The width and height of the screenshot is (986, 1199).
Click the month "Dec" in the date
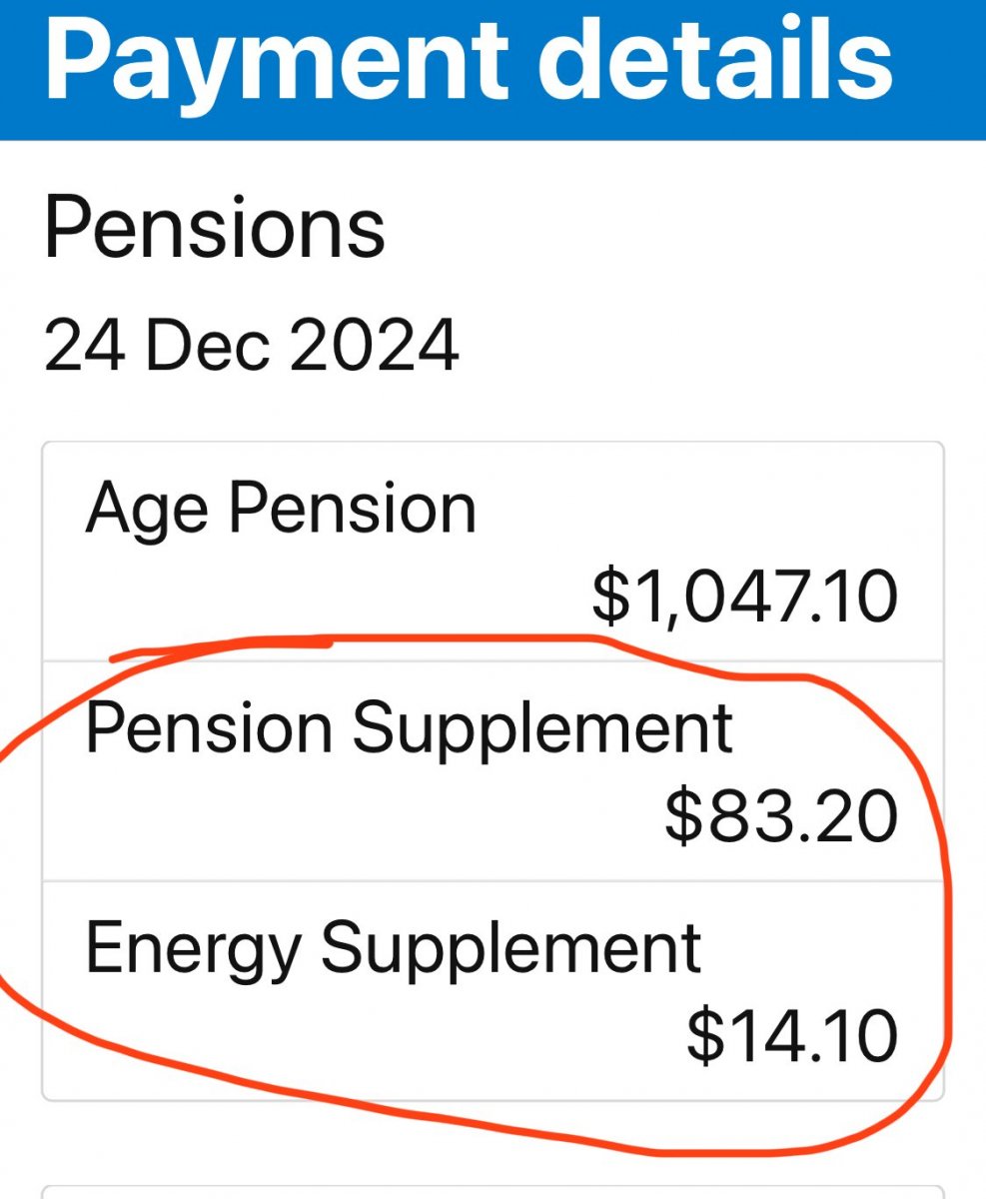(207, 345)
